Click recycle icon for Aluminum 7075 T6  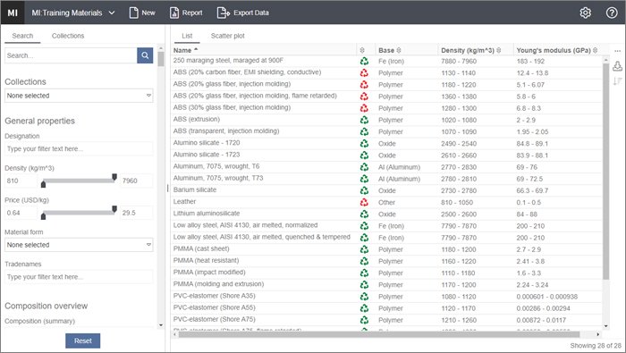[x=364, y=167]
